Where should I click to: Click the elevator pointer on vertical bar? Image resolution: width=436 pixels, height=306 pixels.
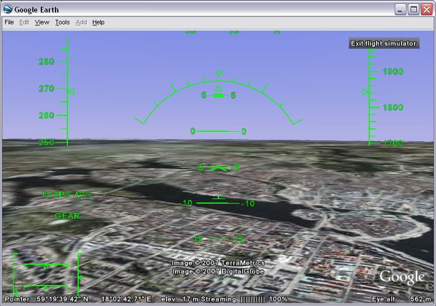(x=80, y=277)
